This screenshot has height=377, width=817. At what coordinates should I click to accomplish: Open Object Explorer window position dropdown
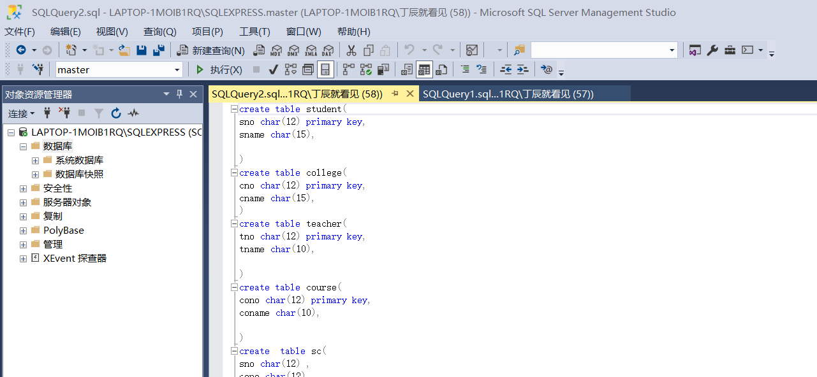(x=166, y=94)
